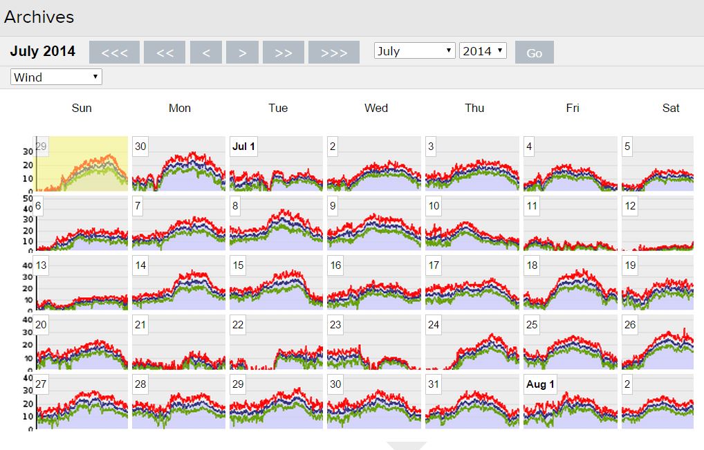Open the July 31 wind chart

[x=472, y=402]
